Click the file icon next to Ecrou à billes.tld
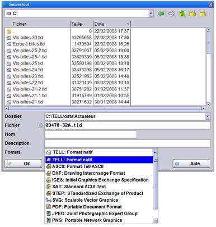Image resolution: width=216 pixels, height=227 pixels. click(x=9, y=44)
